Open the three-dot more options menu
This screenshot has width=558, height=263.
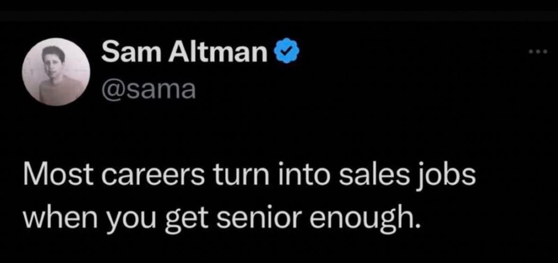[538, 51]
